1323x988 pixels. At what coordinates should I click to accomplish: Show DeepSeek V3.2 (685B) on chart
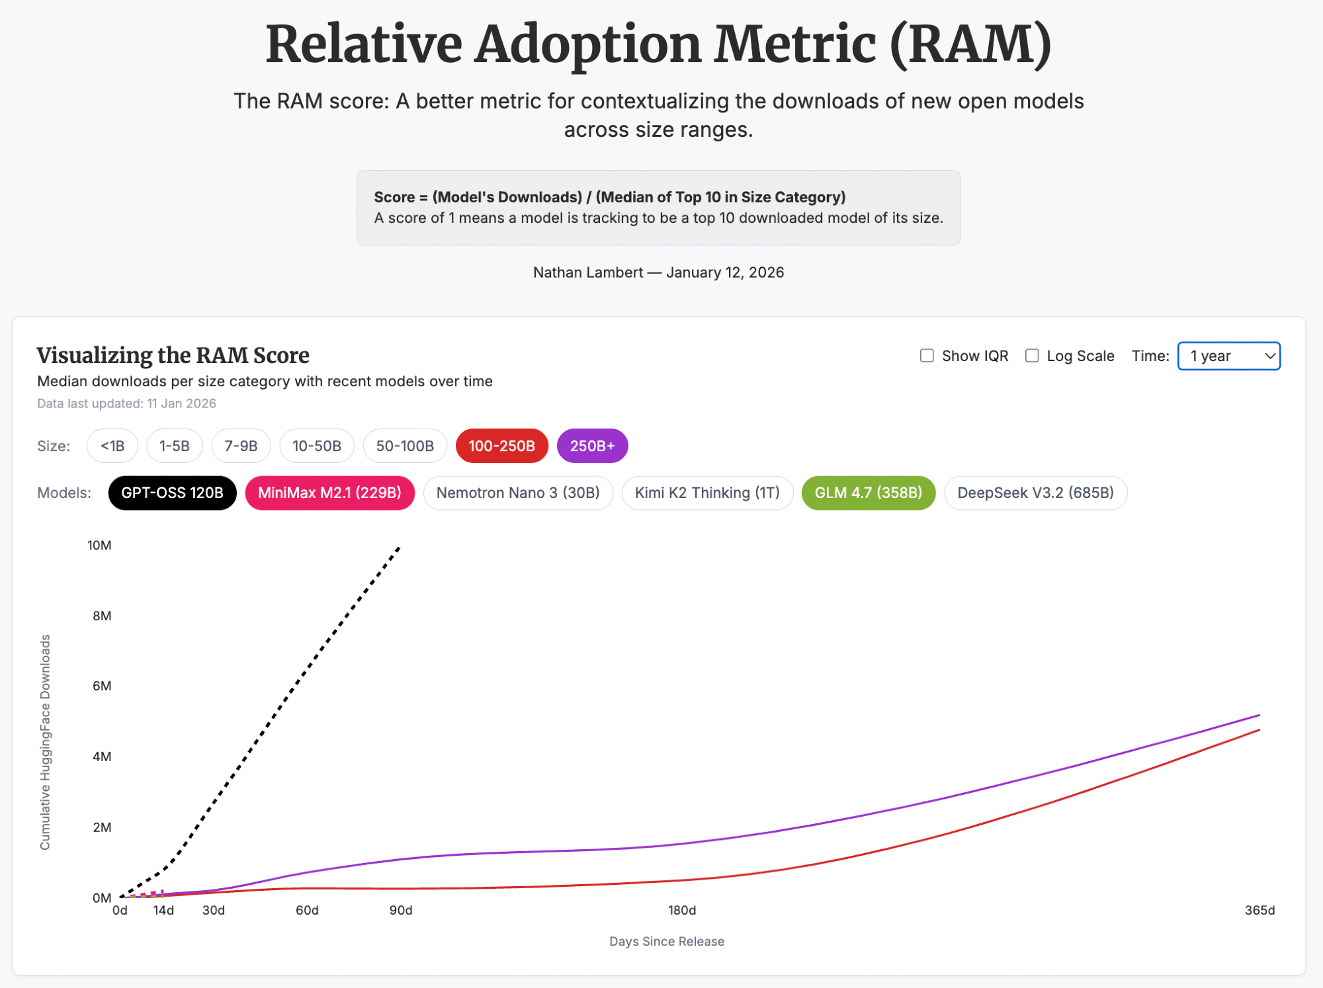pos(1035,493)
